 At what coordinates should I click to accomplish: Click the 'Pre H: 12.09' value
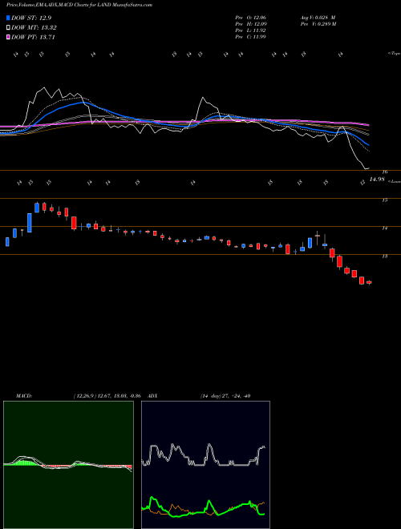[x=250, y=23]
